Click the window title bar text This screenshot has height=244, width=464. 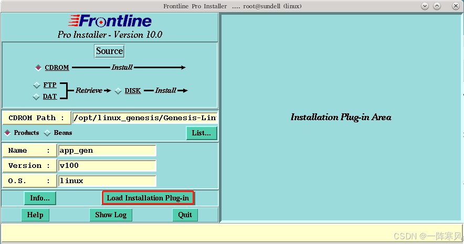click(x=233, y=6)
